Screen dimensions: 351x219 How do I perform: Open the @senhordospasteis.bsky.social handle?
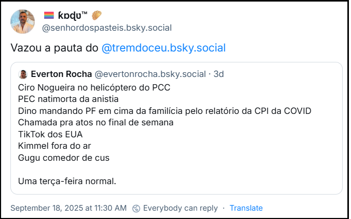click(107, 28)
